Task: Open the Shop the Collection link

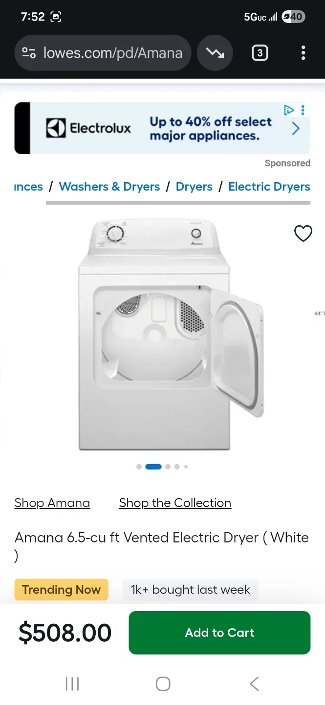Action: point(175,503)
